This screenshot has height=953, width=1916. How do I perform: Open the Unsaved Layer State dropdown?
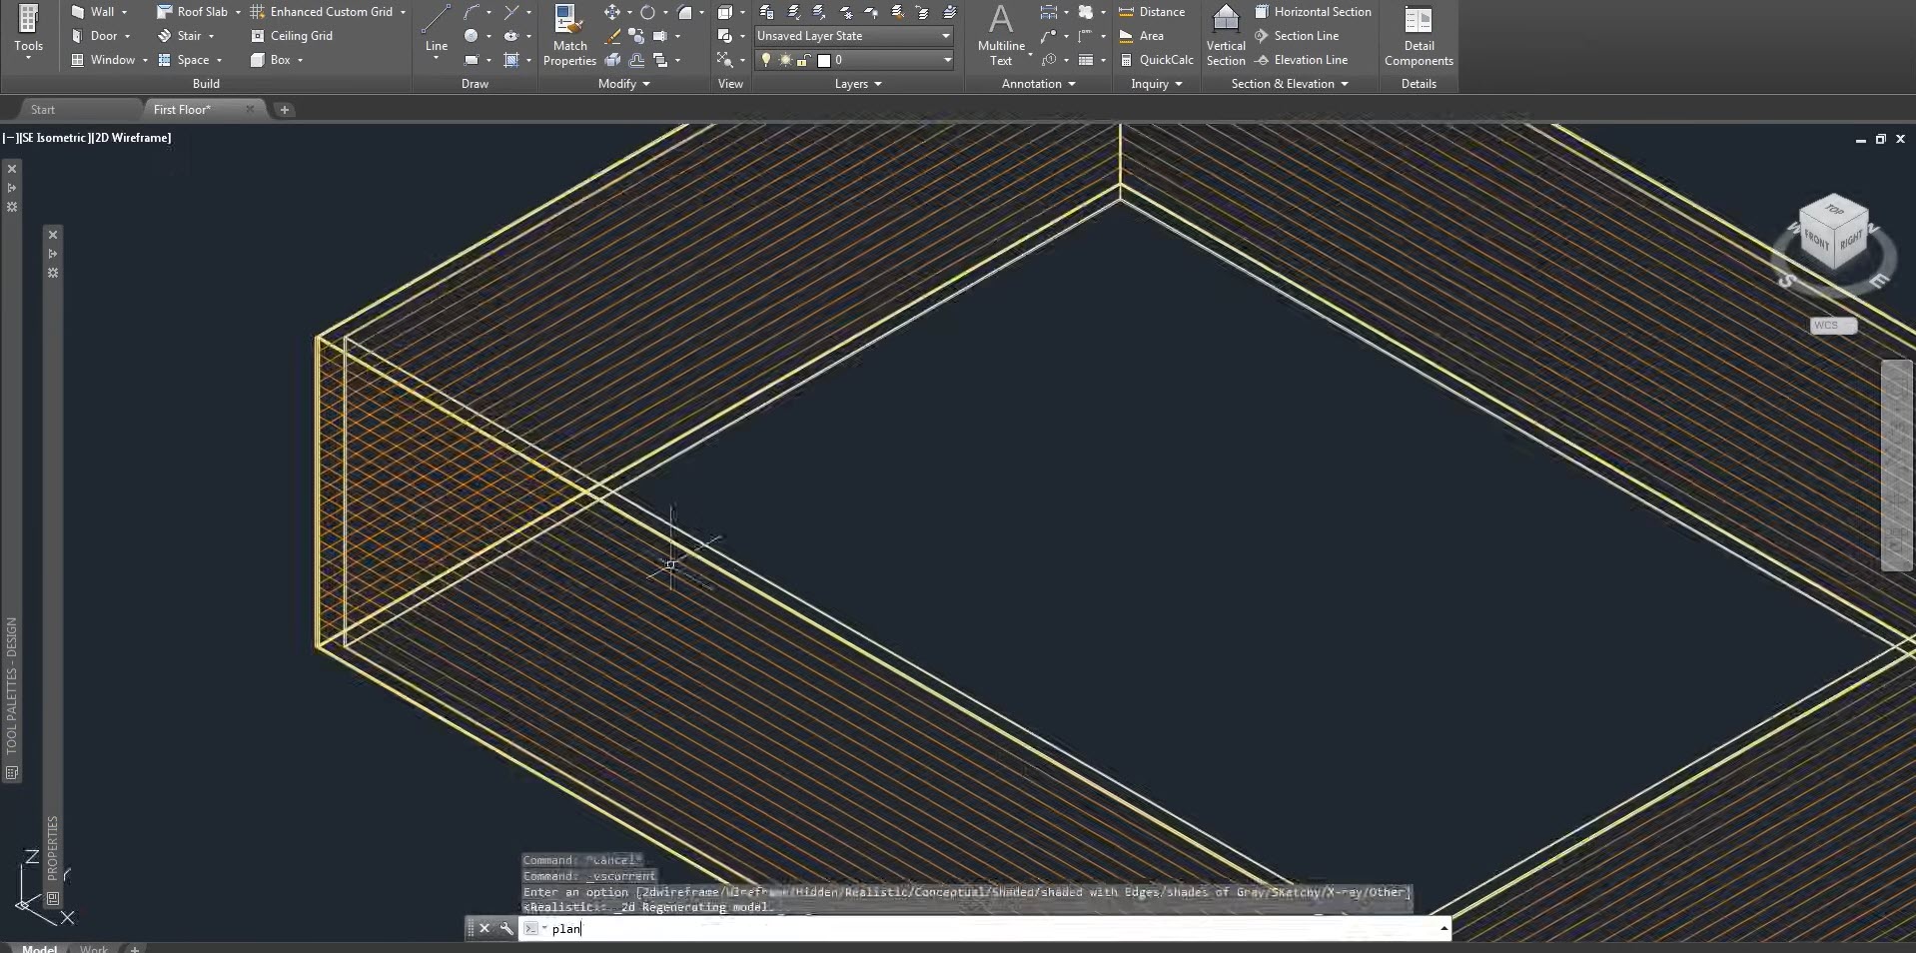[853, 36]
